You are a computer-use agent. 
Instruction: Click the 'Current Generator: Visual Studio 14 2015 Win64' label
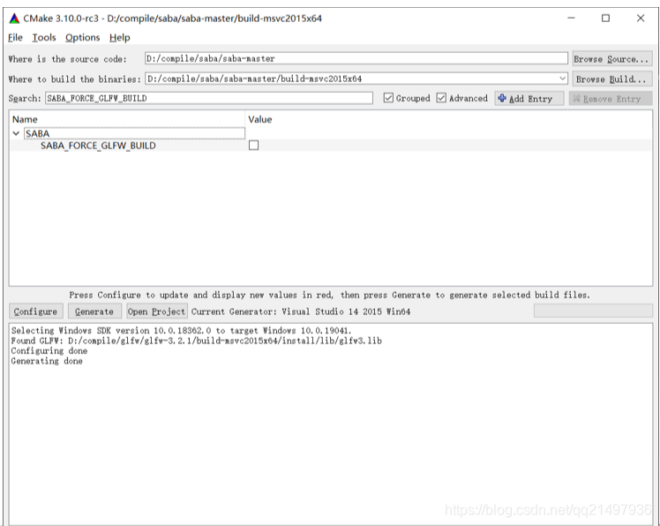click(x=301, y=312)
